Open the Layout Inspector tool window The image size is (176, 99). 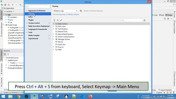pos(165,90)
